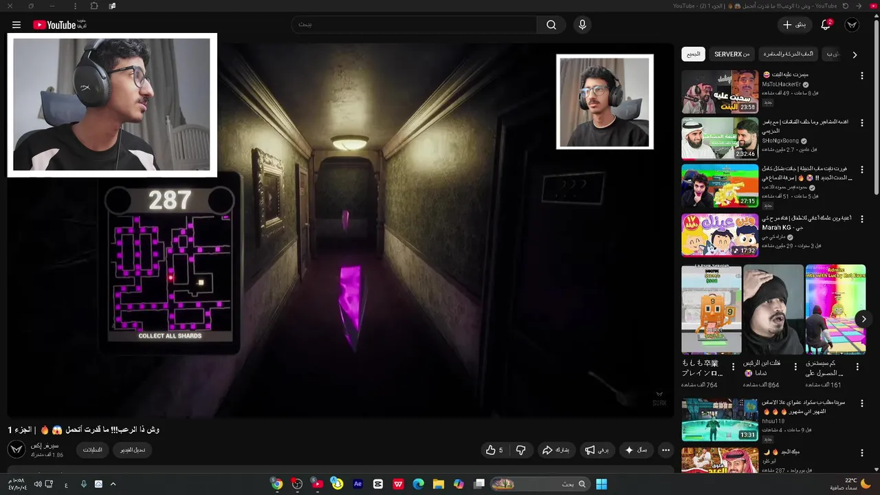Like the video with thumbs up
Viewport: 880px width, 495px height.
click(x=494, y=450)
